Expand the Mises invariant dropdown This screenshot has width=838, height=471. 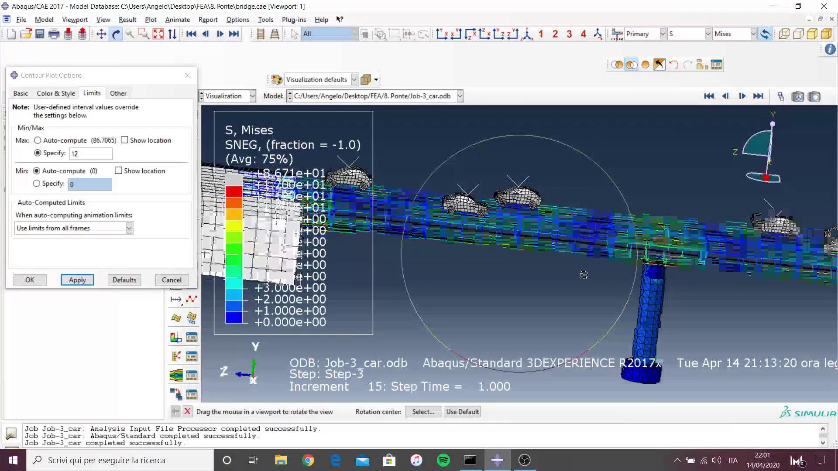(753, 34)
